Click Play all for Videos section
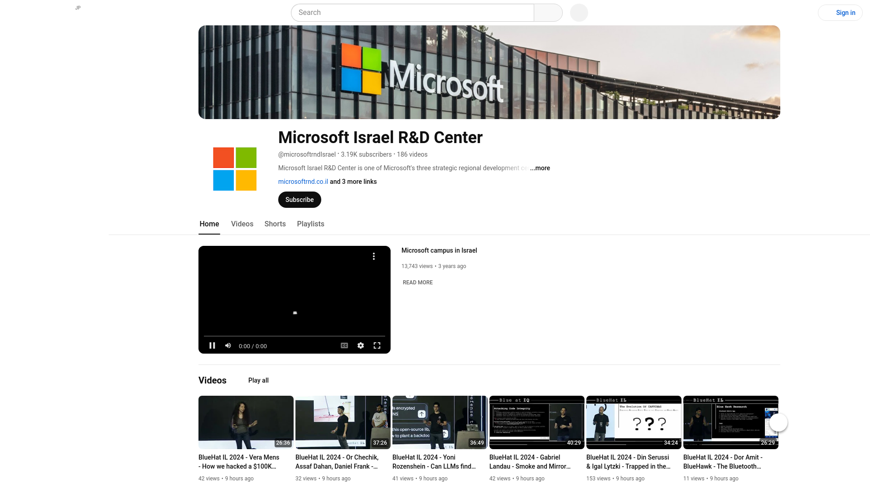Screen dimensions: 870x489 coord(258,380)
